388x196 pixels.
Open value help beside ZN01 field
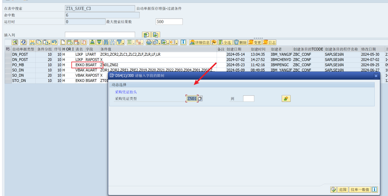pyautogui.click(x=200, y=99)
